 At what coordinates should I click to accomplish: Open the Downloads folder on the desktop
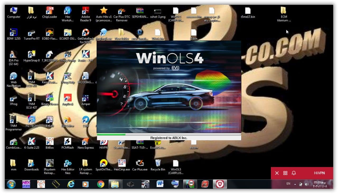coord(32,165)
